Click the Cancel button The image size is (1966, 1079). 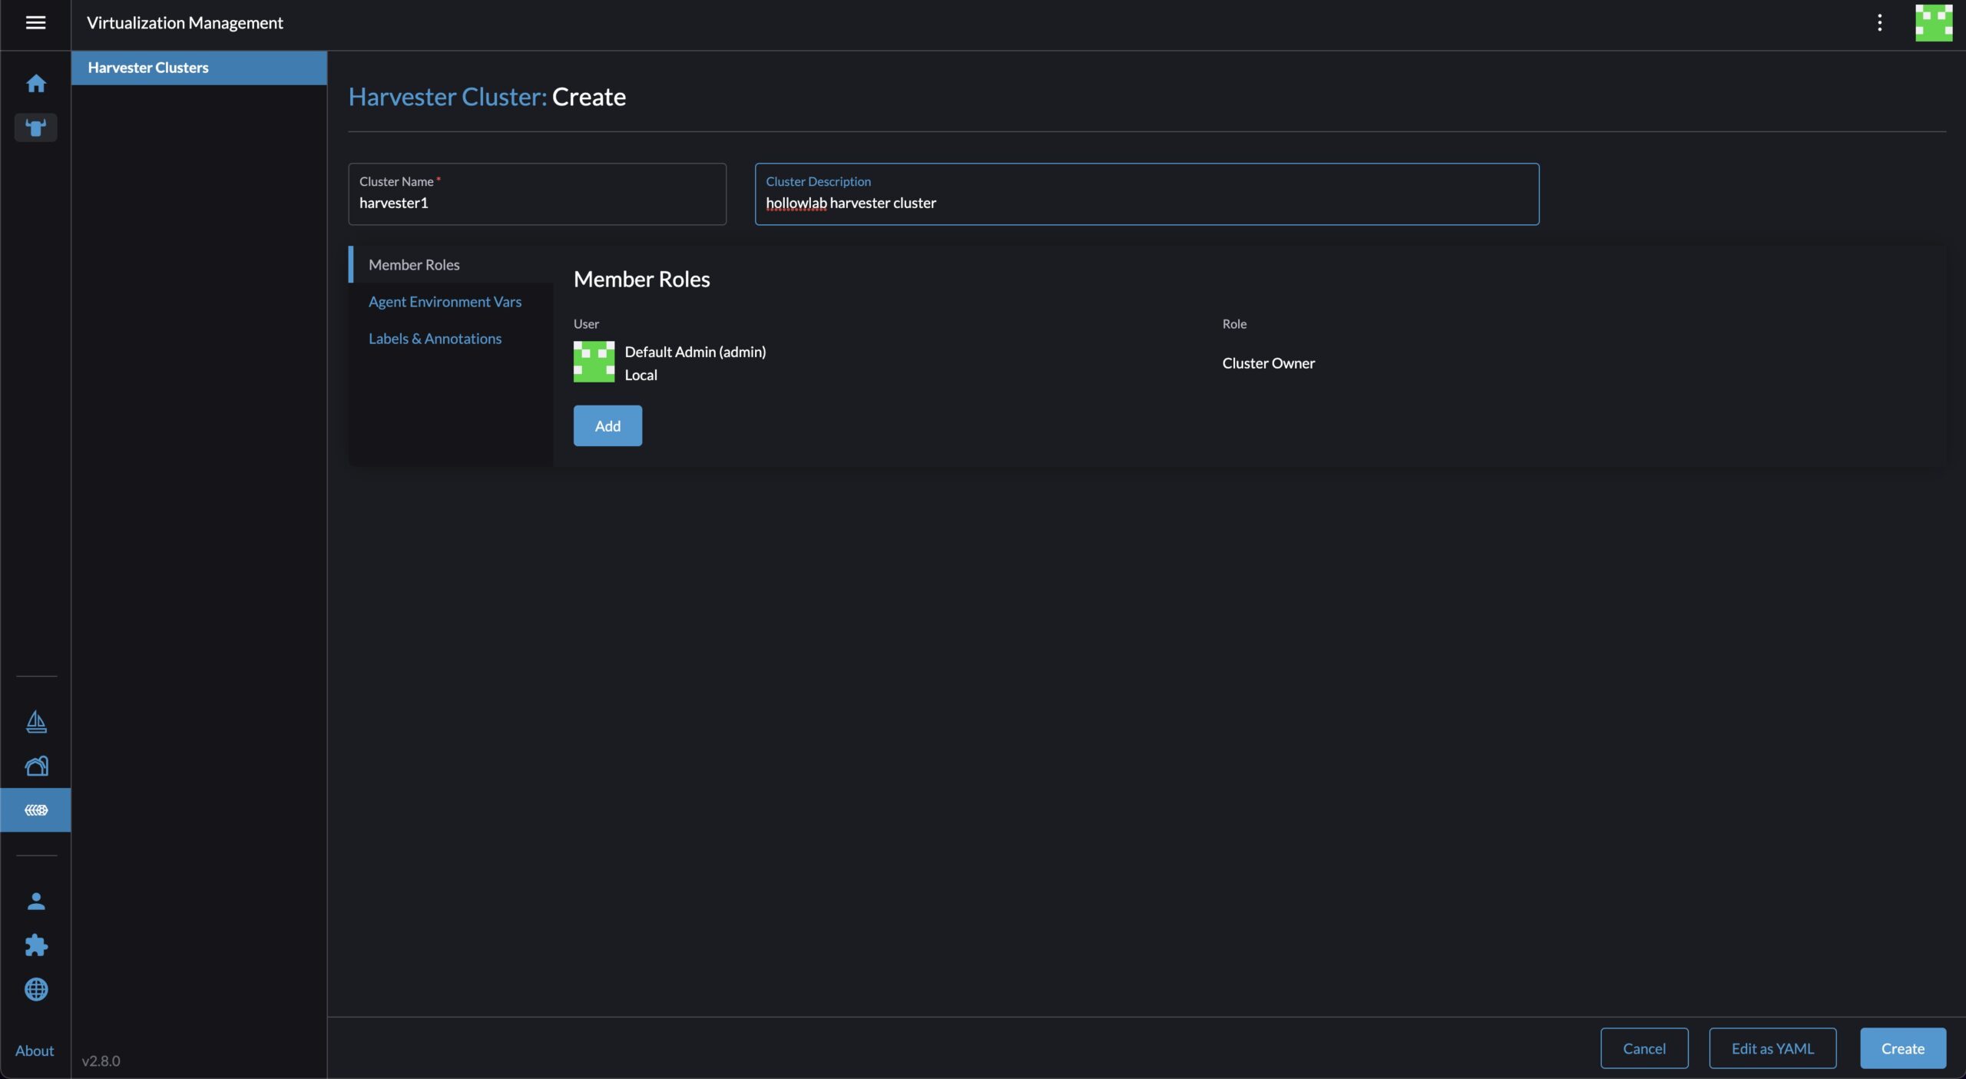[1643, 1048]
